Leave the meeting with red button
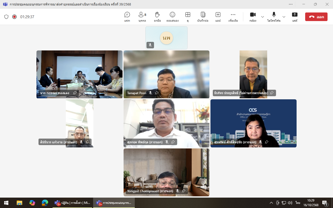This screenshot has width=333, height=208. tap(316, 17)
